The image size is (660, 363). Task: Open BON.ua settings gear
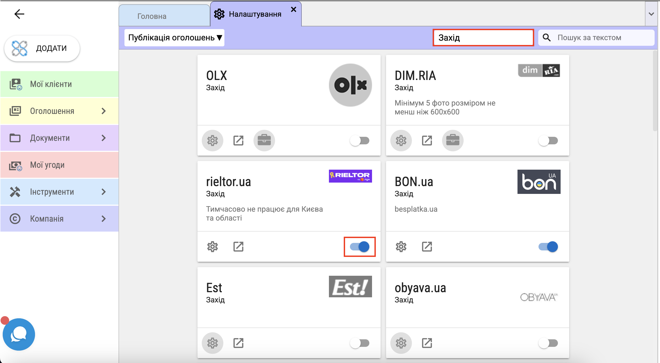pos(401,247)
